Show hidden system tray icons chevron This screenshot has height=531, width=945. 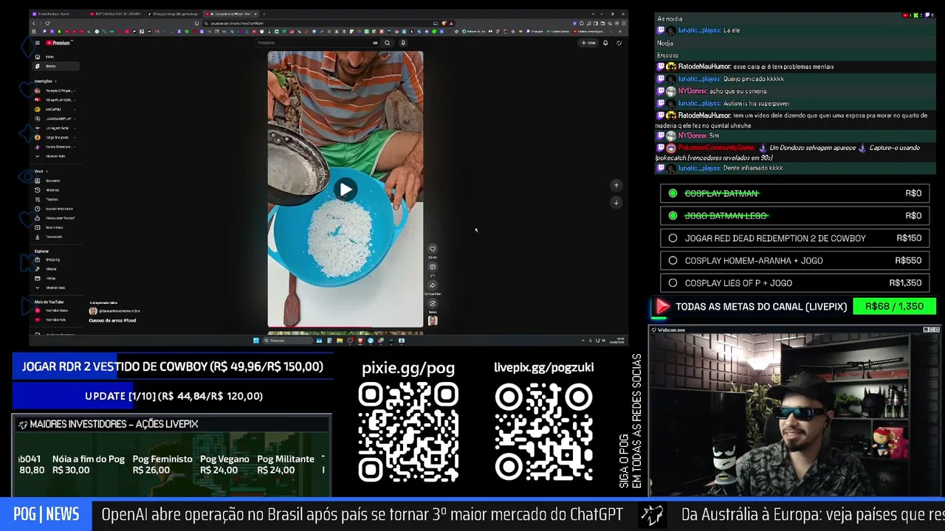pos(583,341)
